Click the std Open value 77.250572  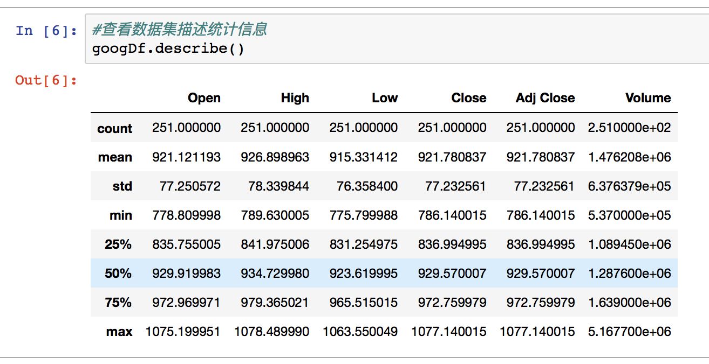coord(190,186)
